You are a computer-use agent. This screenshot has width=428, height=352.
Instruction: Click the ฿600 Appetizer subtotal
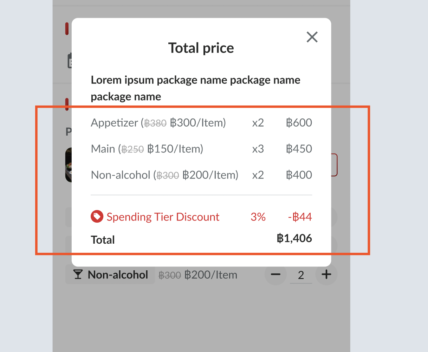[x=299, y=123]
